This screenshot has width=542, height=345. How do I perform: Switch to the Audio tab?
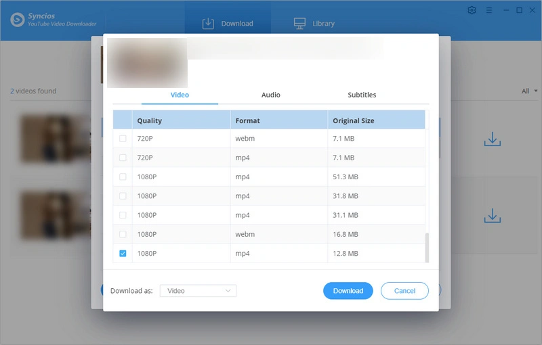(x=271, y=95)
